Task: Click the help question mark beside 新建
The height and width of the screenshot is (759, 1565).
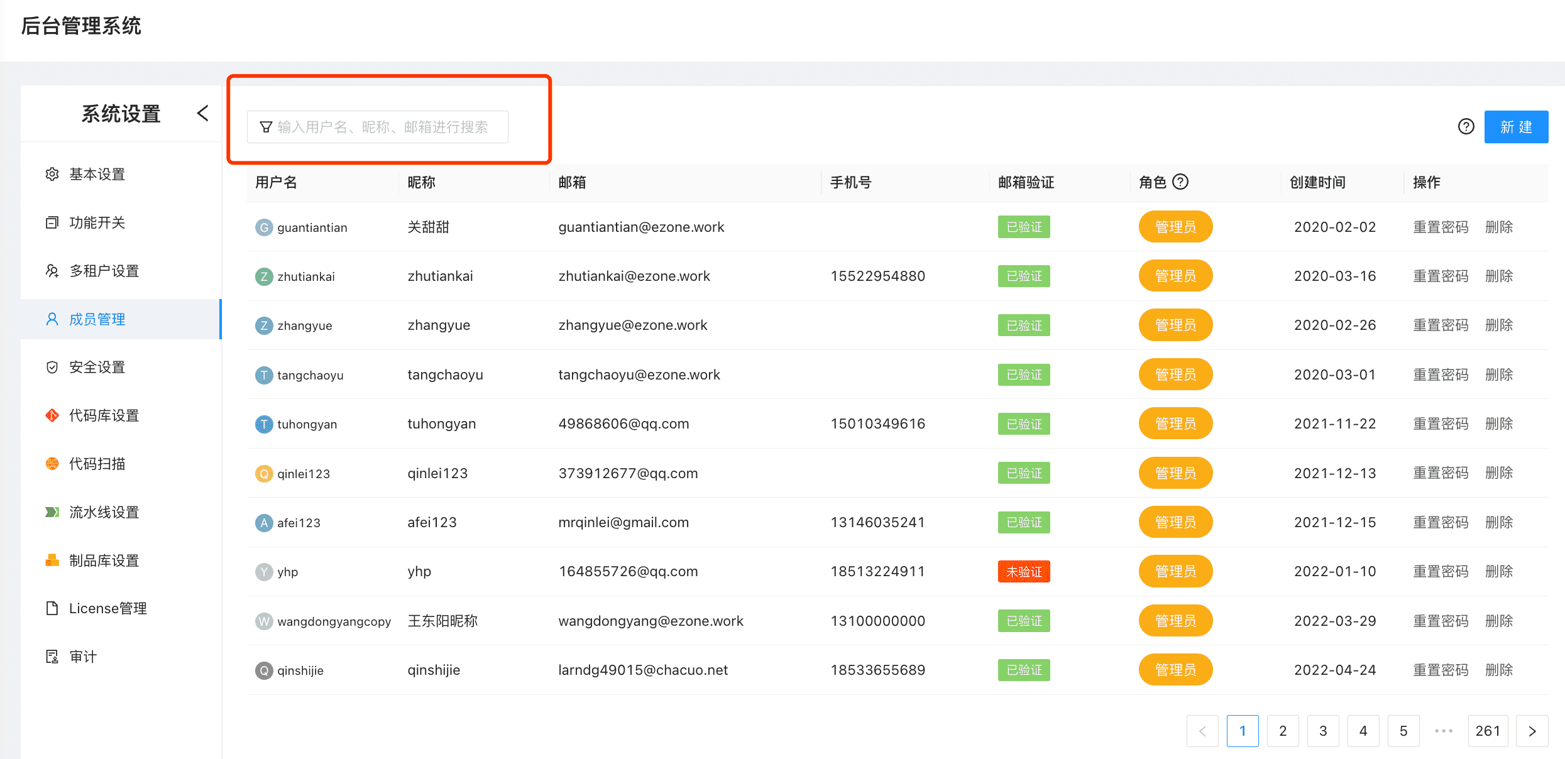Action: pos(1466,126)
